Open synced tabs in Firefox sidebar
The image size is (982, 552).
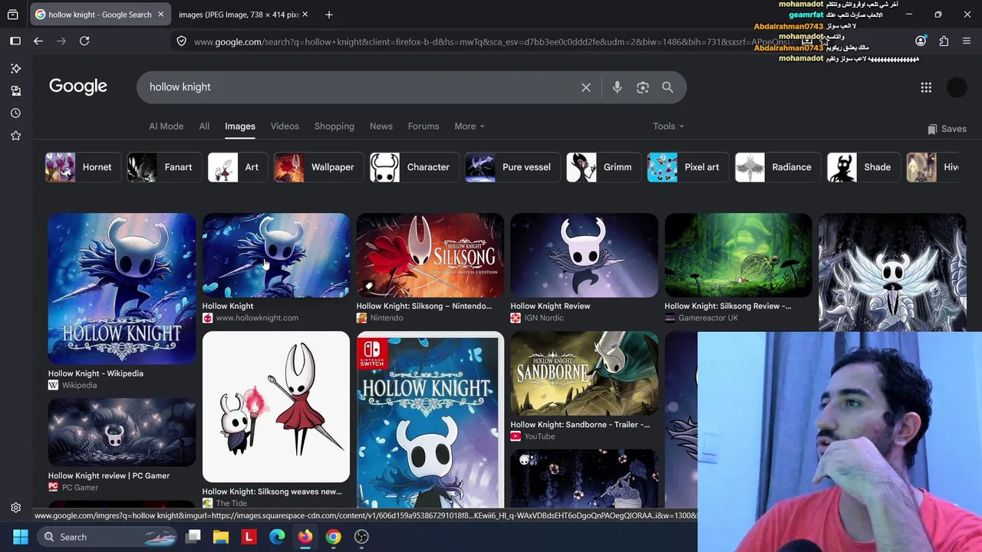pyautogui.click(x=15, y=90)
